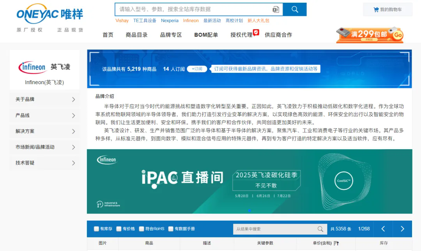Open the Nexperia brand link

pos(170,21)
